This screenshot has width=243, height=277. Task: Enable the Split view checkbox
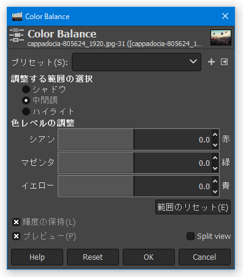pos(190,236)
